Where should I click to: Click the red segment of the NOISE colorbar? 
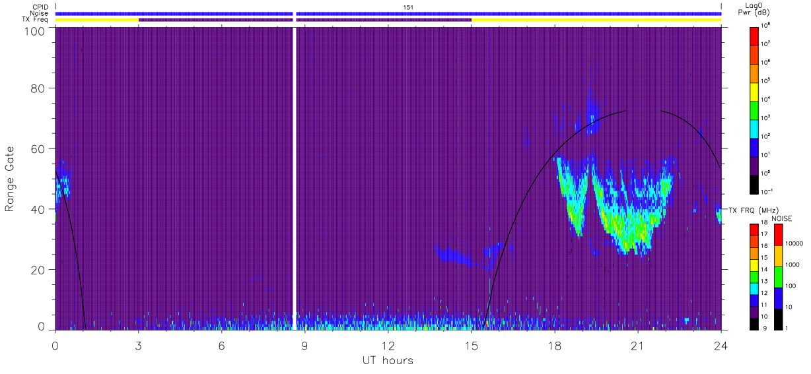(x=778, y=235)
